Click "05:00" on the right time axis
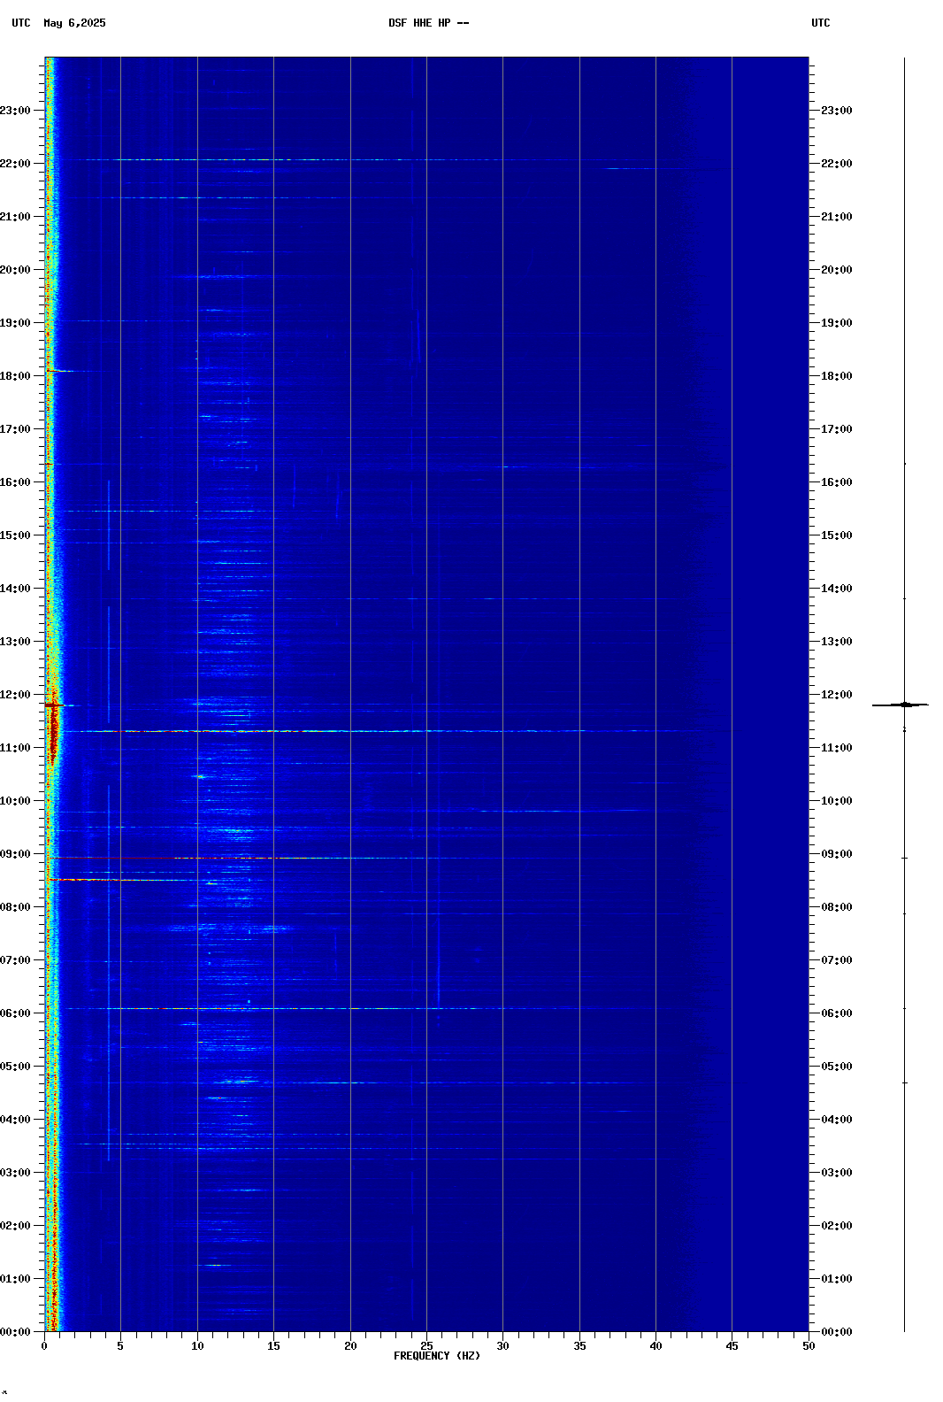 837,1067
